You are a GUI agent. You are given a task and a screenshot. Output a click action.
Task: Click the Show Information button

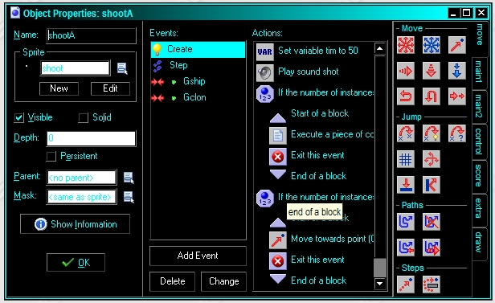click(x=76, y=224)
